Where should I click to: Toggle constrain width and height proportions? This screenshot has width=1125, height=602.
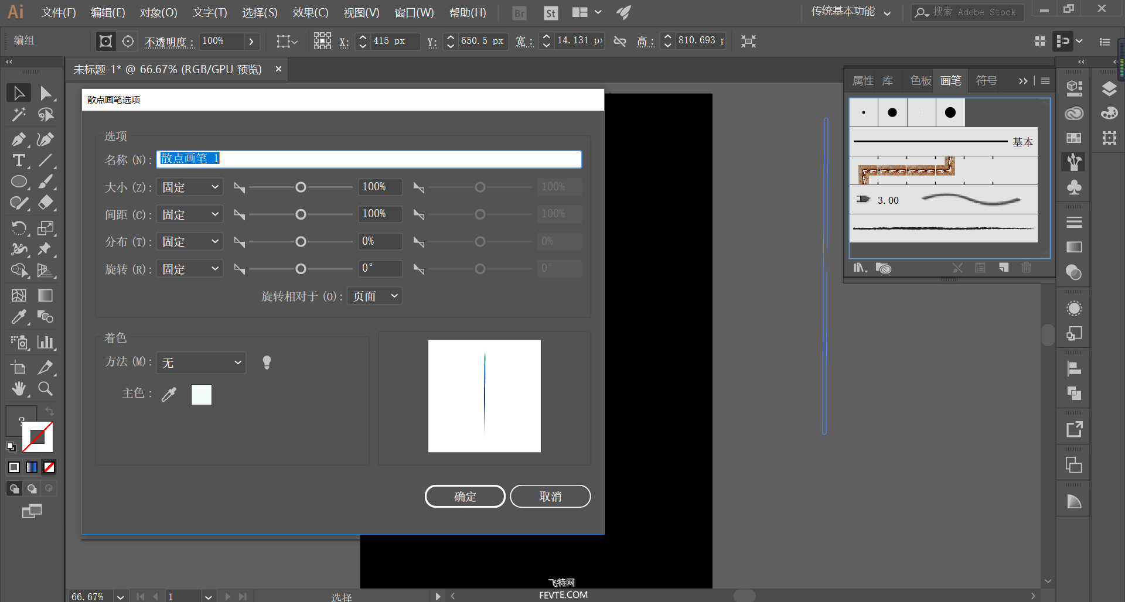[620, 41]
